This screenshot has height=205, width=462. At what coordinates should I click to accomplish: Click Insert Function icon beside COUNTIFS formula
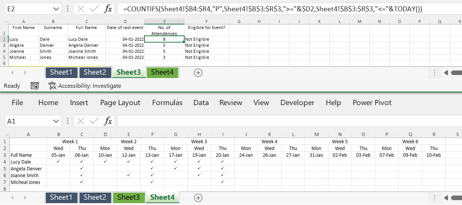point(108,9)
